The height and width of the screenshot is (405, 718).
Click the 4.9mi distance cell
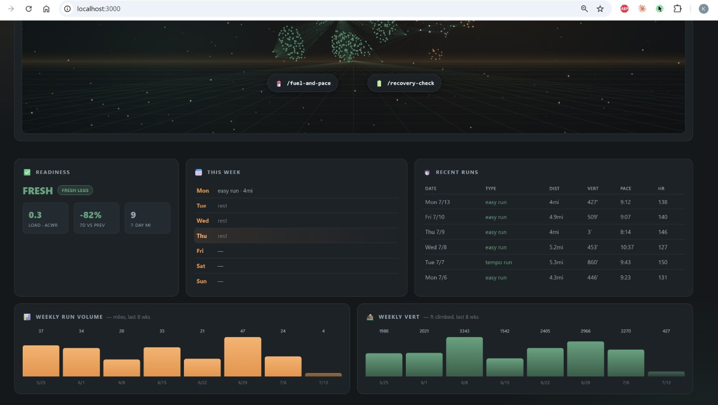point(556,217)
